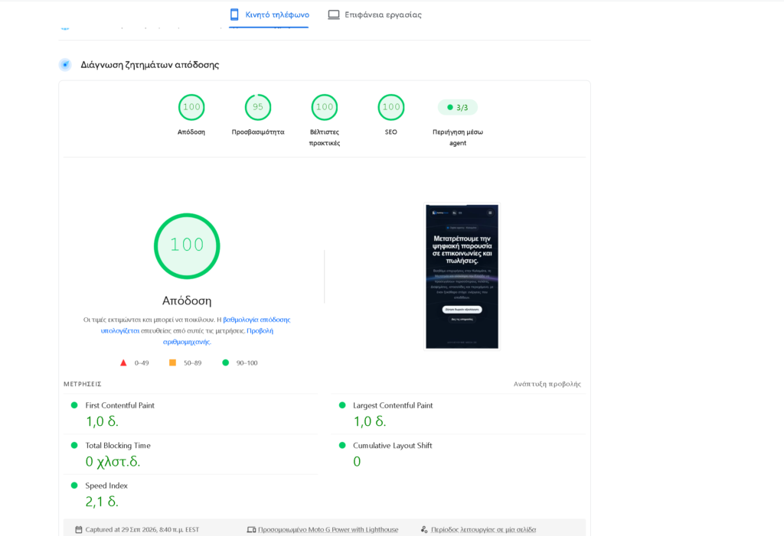Expand metrics with Ανάπτυξη προβολής
This screenshot has width=784, height=536.
tap(547, 384)
